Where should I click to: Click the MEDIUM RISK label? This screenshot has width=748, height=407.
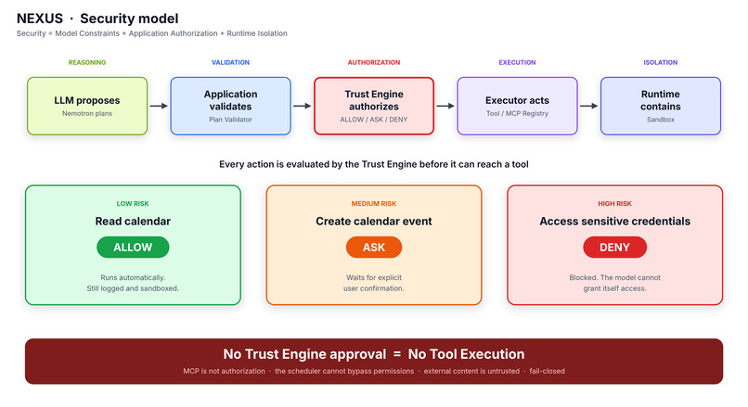click(373, 204)
